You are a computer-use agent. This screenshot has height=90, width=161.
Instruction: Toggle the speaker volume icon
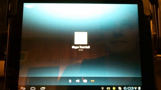(78, 81)
